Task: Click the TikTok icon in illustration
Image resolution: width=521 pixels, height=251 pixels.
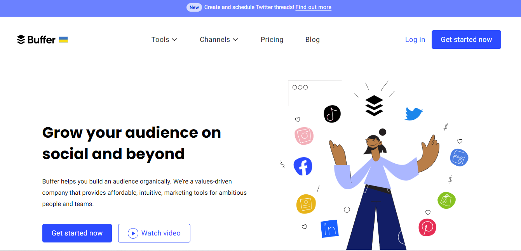Action: 332,114
